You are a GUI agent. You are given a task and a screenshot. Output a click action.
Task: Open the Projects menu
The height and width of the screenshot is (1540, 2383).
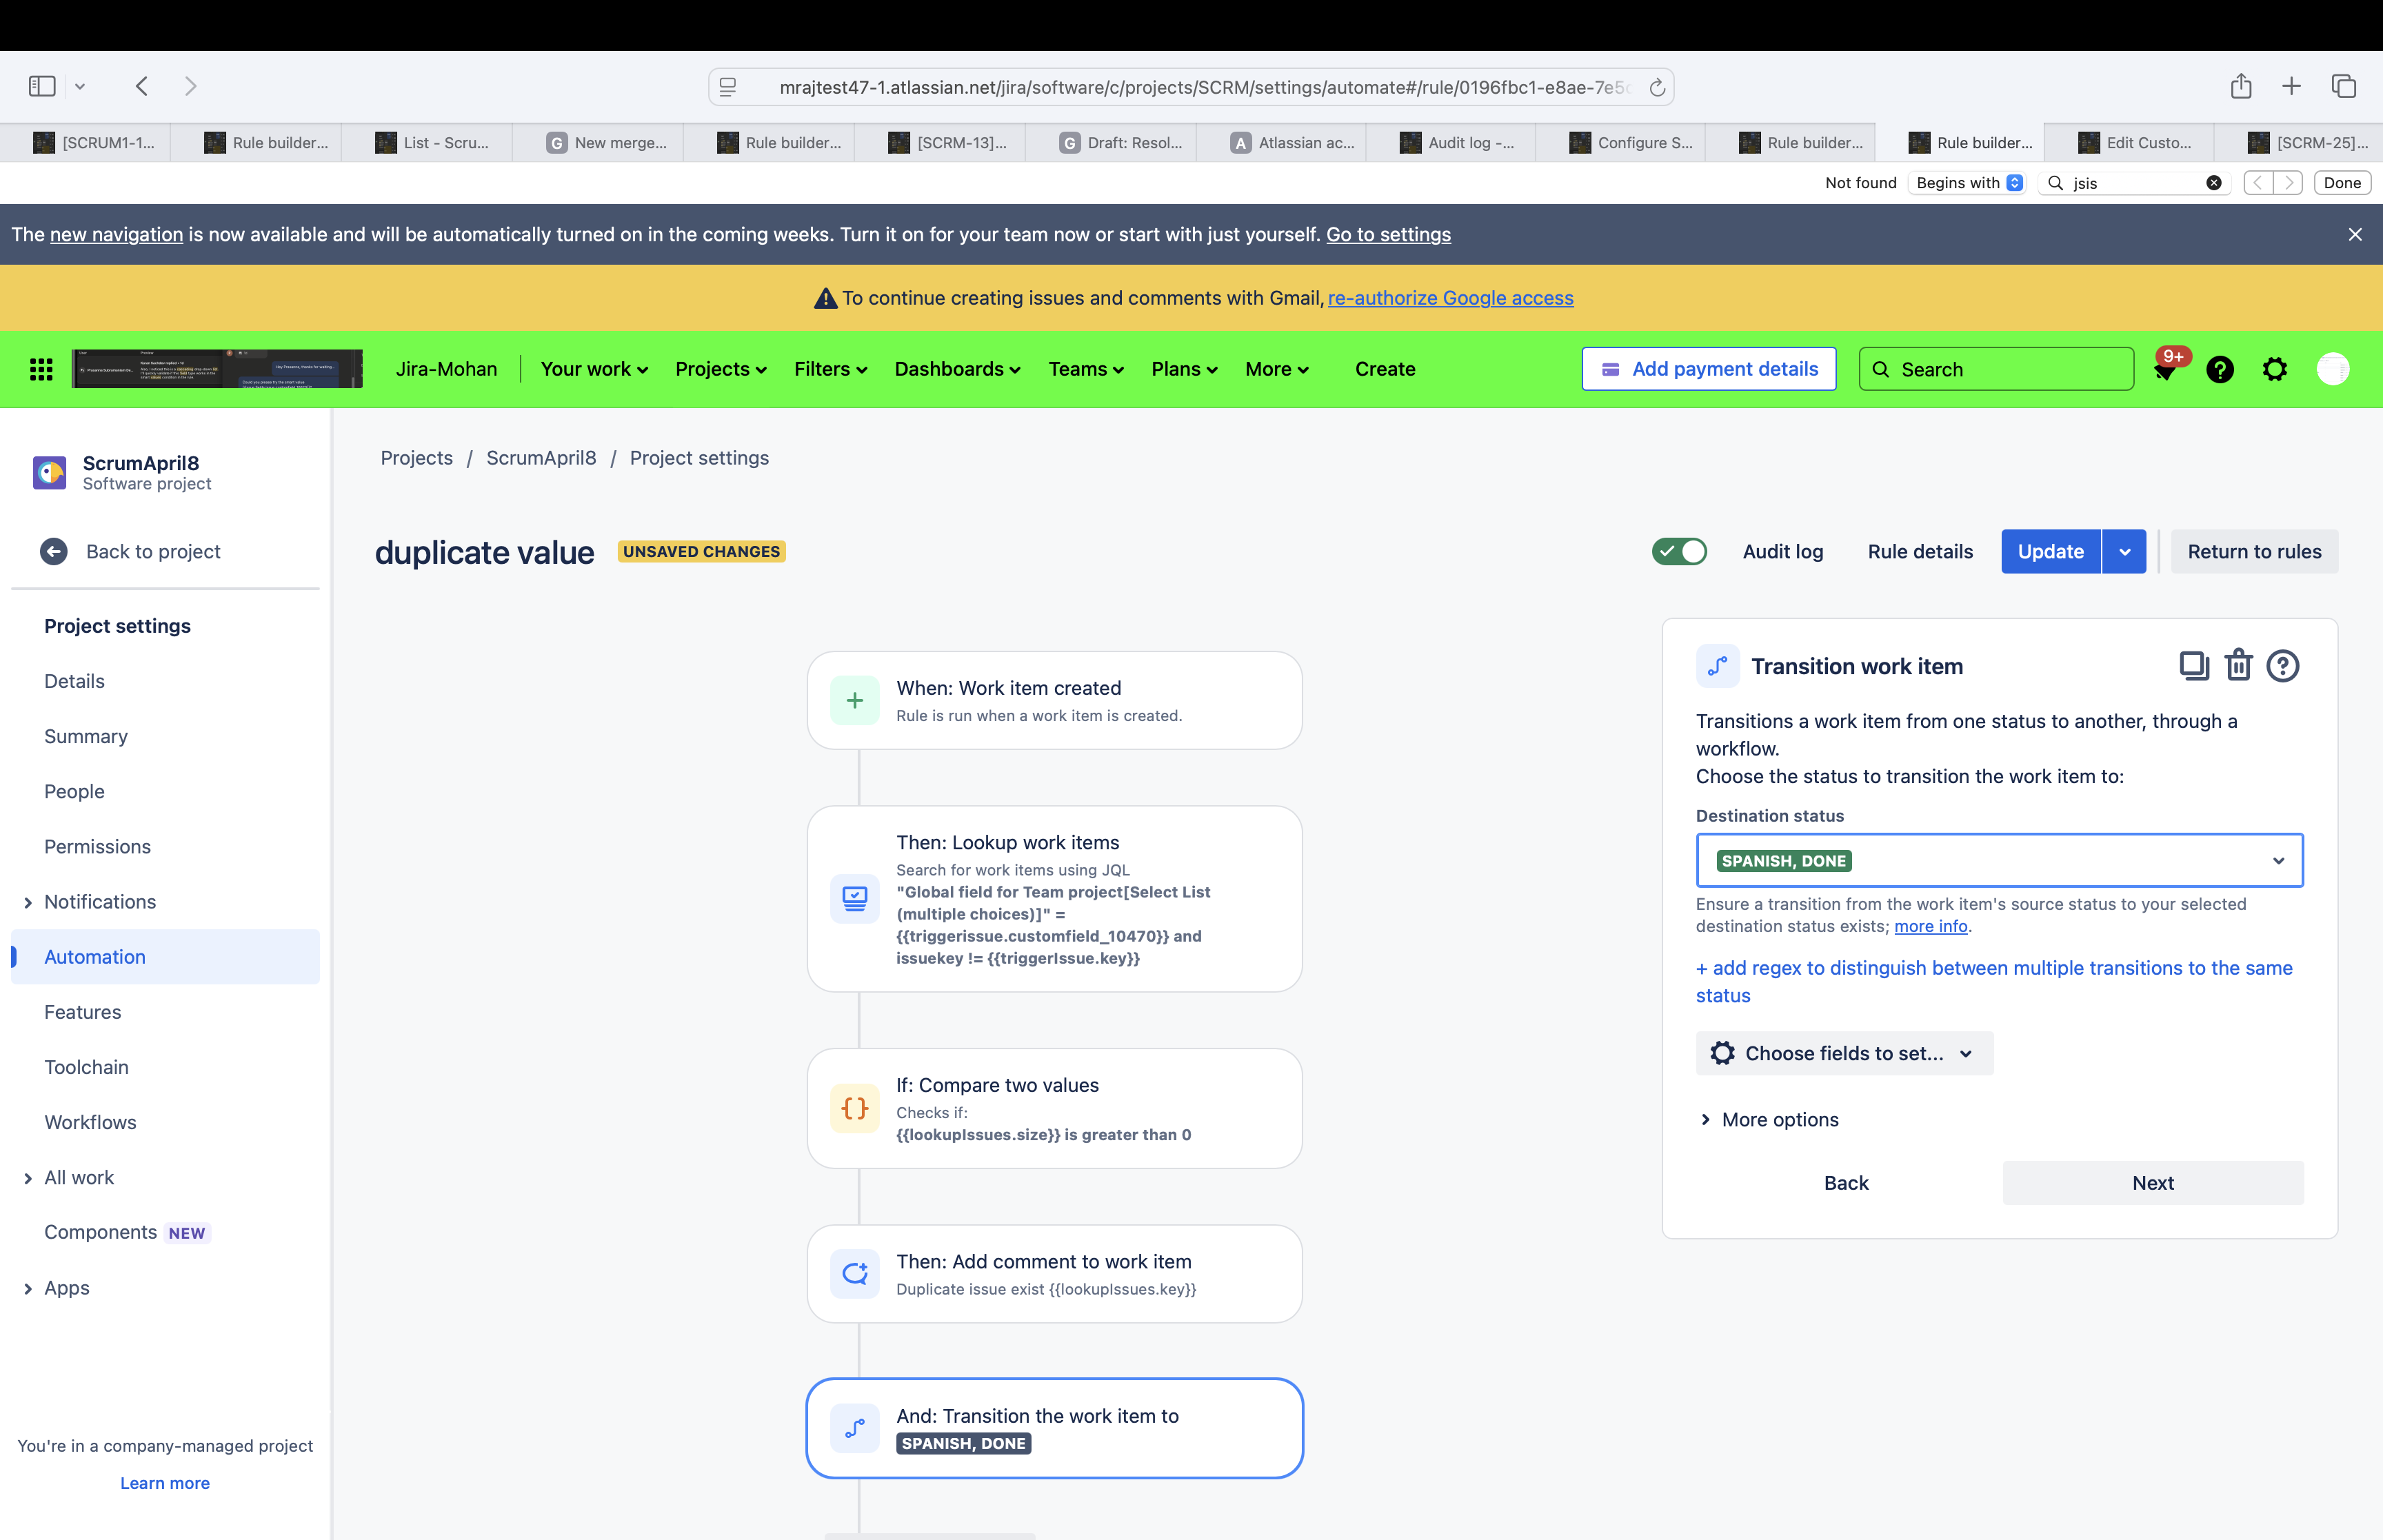[x=720, y=369]
